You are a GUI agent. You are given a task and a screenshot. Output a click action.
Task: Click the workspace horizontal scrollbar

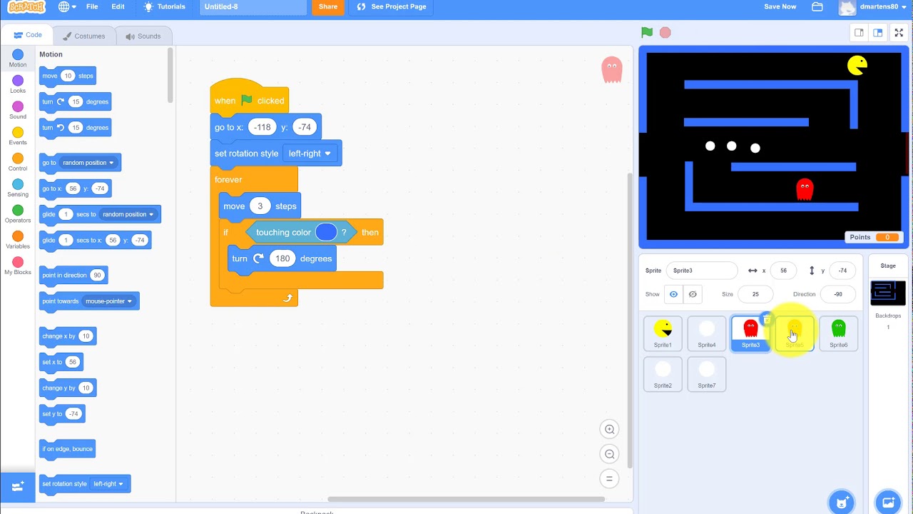[x=466, y=499]
